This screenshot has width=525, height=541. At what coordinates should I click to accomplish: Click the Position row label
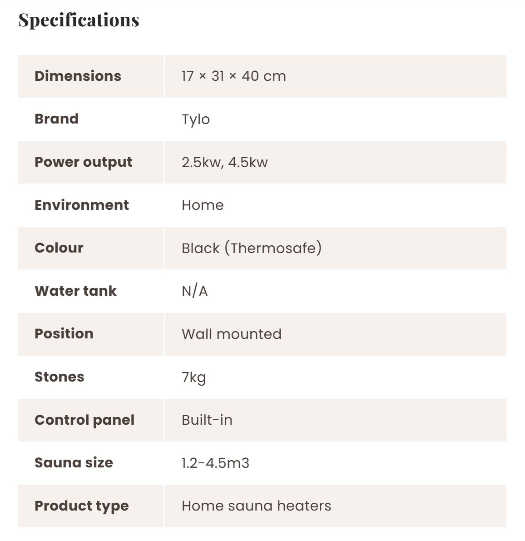tap(64, 334)
